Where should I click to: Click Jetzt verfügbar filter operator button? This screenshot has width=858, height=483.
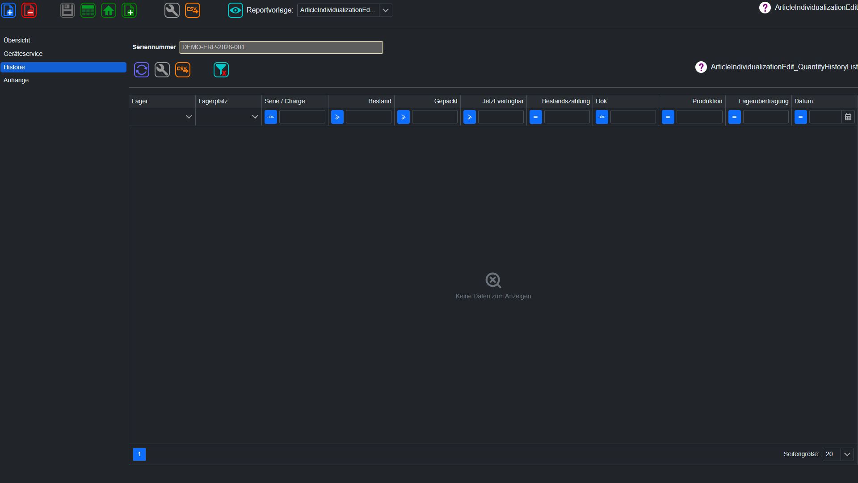point(470,117)
